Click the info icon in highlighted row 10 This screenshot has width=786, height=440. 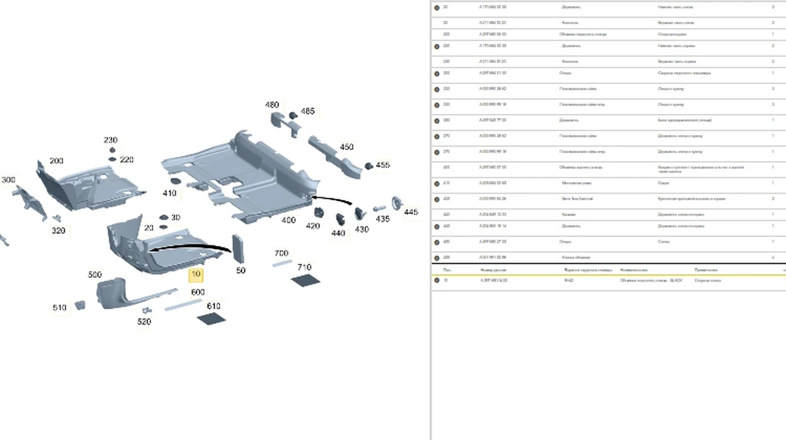pos(437,280)
